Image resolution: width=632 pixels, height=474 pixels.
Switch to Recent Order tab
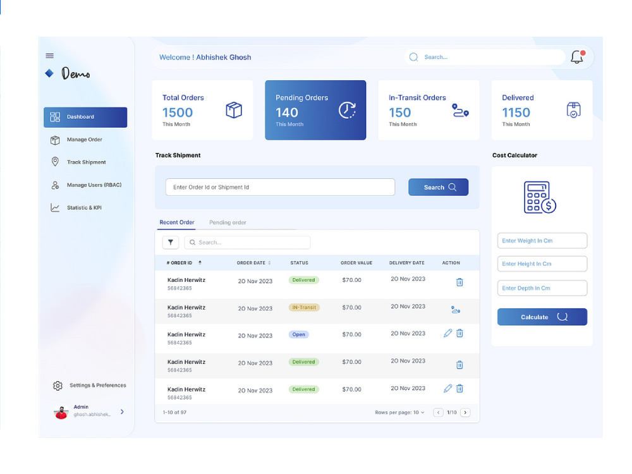[x=177, y=222]
